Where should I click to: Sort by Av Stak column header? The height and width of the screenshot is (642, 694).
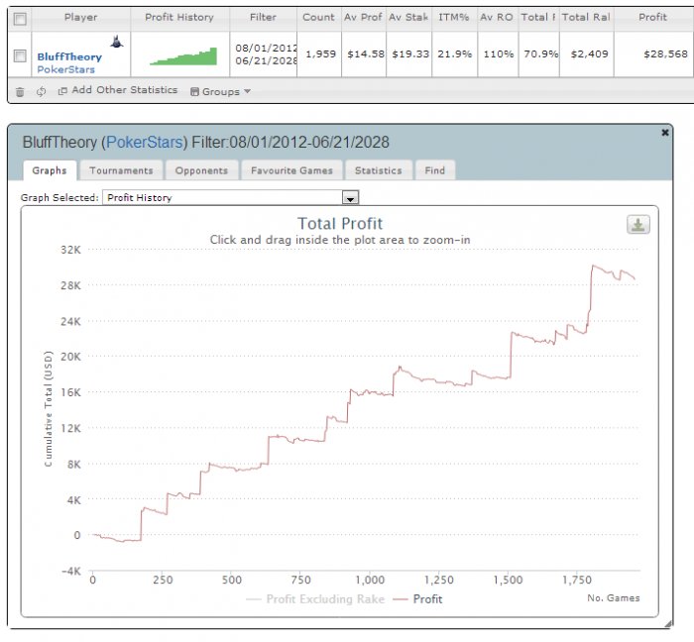click(x=408, y=17)
